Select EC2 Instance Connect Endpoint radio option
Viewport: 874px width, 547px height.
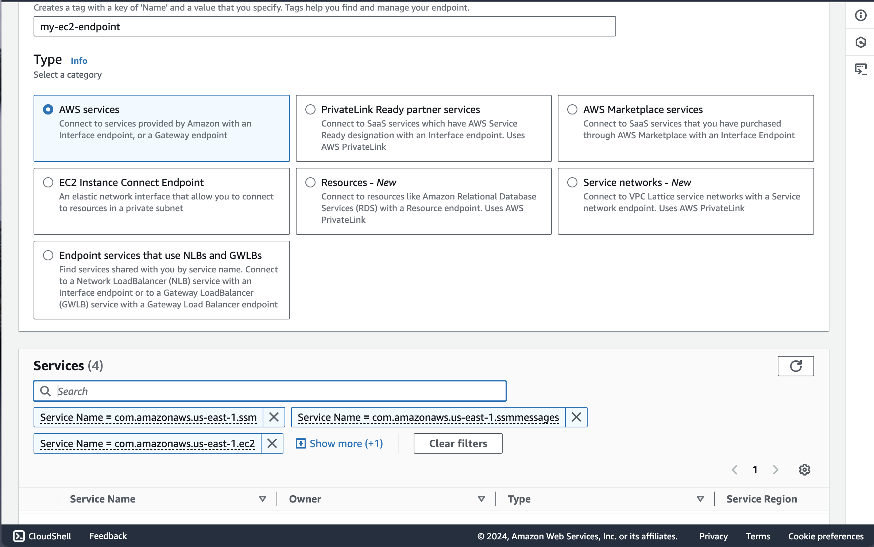pyautogui.click(x=48, y=182)
